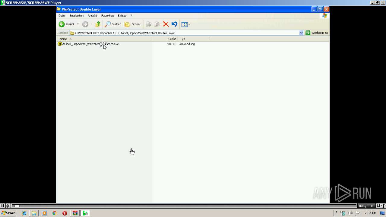Click the player info icon
Screen dimensions: 386x217
[384, 206]
